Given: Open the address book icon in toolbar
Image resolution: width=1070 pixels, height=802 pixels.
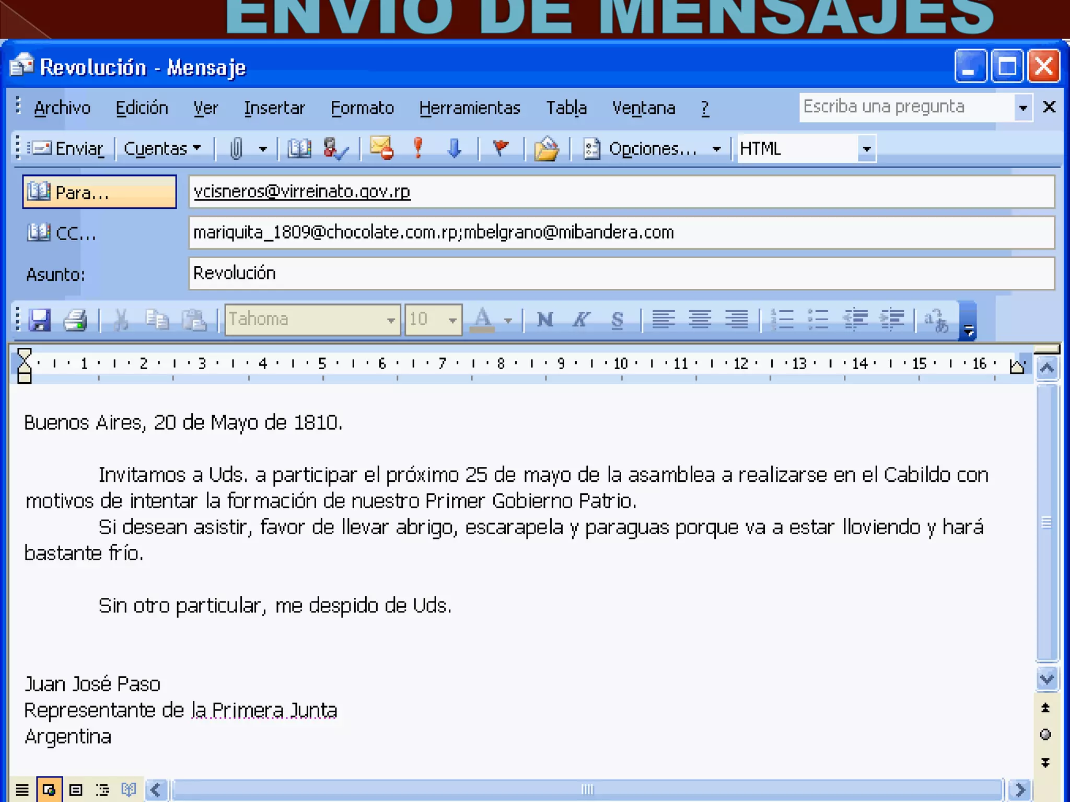Looking at the screenshot, I should [x=299, y=149].
